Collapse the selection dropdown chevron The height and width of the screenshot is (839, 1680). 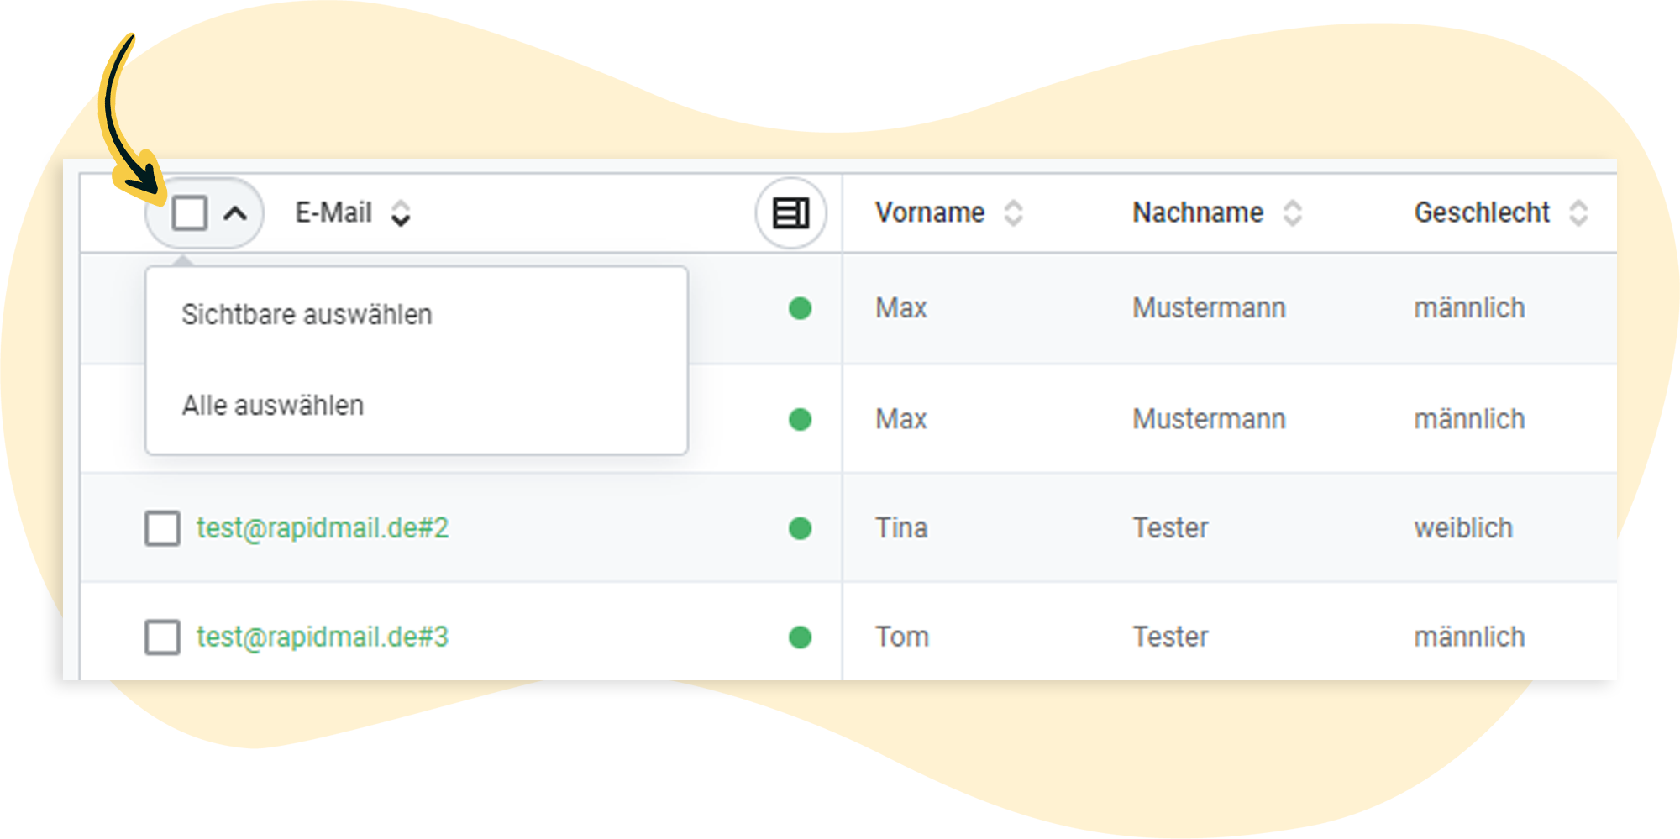[x=235, y=213]
